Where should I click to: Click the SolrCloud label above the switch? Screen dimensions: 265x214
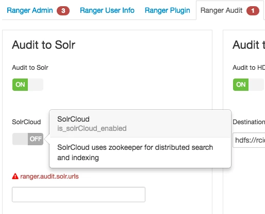point(26,122)
